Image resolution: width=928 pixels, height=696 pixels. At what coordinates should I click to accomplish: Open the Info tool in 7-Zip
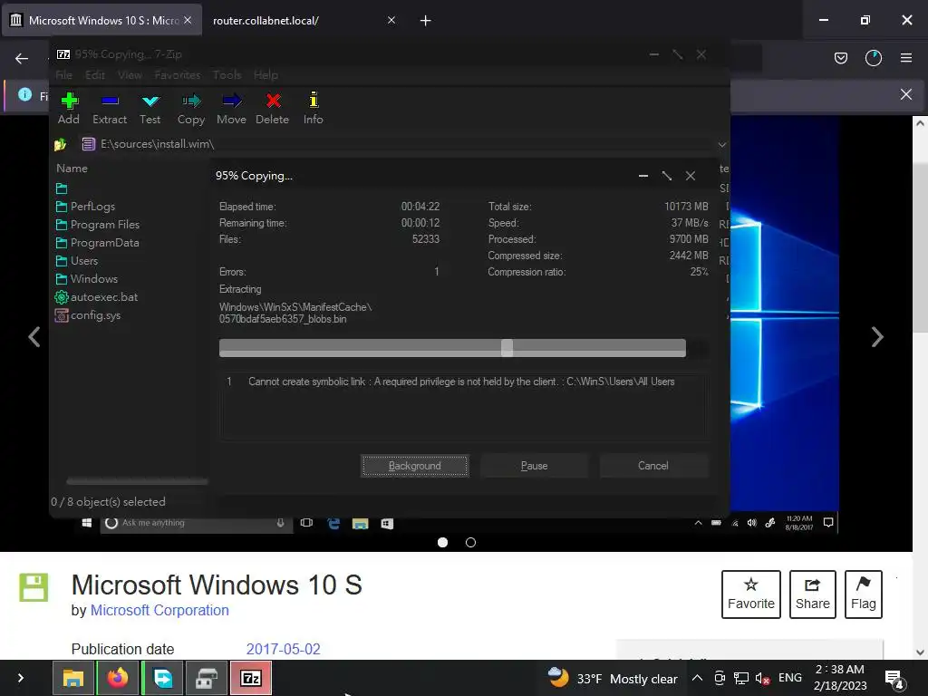click(313, 109)
